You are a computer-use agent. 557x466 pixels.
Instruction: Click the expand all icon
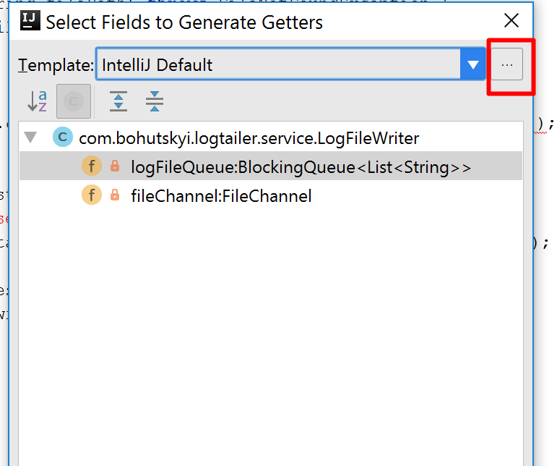(118, 101)
